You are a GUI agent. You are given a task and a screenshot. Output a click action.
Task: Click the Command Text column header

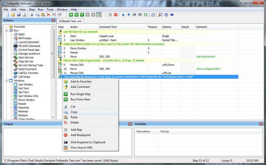pos(108,27)
